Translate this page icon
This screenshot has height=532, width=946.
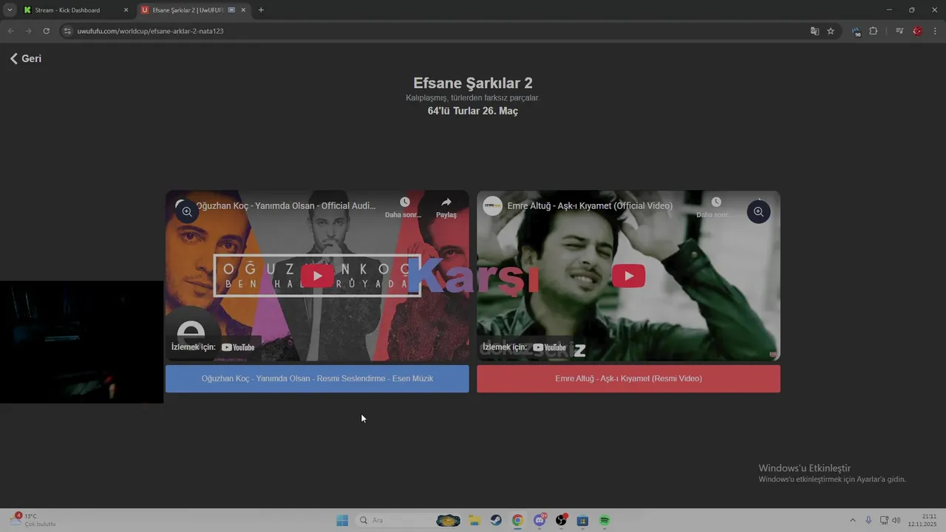[814, 31]
